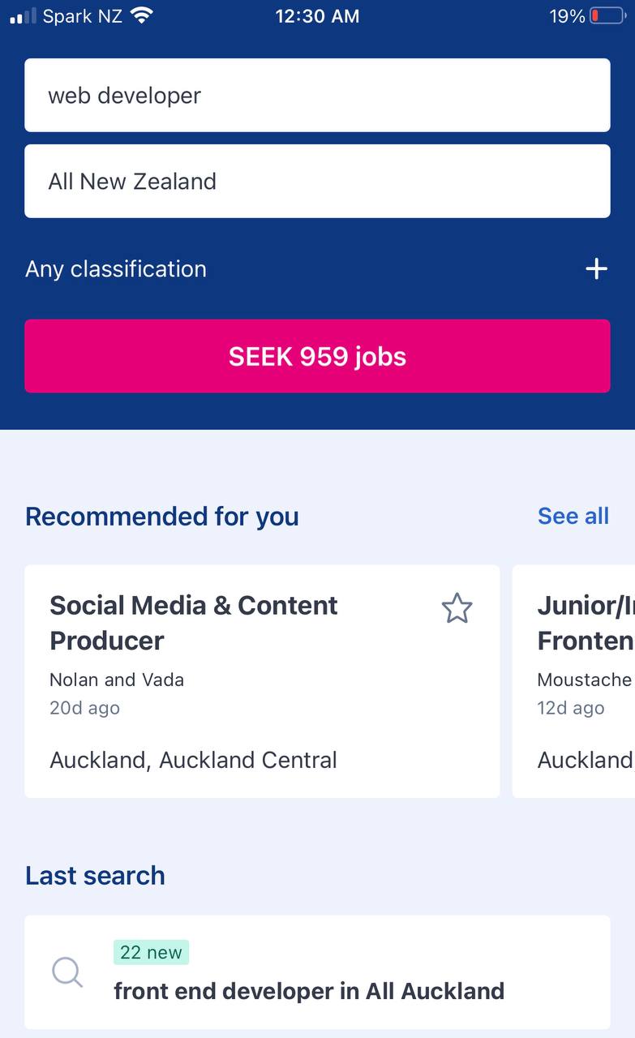
Task: Change the All New Zealand location field
Action: [317, 182]
